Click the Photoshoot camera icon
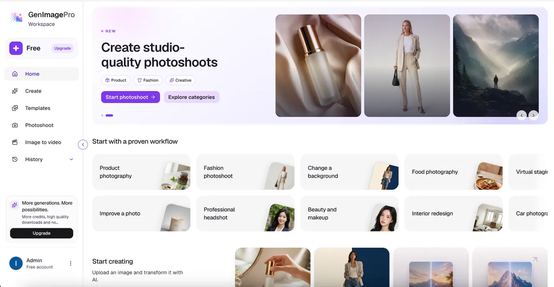Screen dimensions: 554x287 coord(15,125)
